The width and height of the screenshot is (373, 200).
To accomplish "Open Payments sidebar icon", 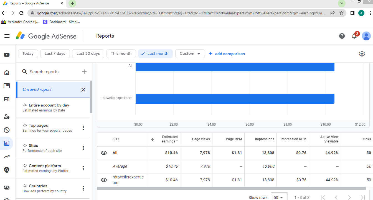I will (x=7, y=188).
